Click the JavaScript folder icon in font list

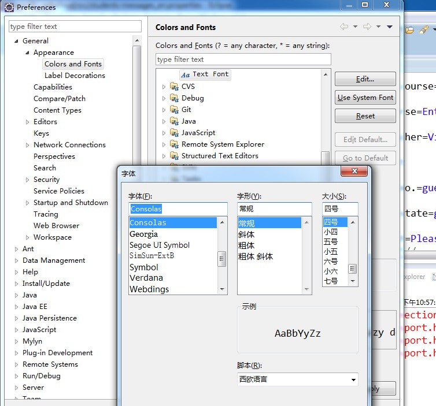point(175,133)
